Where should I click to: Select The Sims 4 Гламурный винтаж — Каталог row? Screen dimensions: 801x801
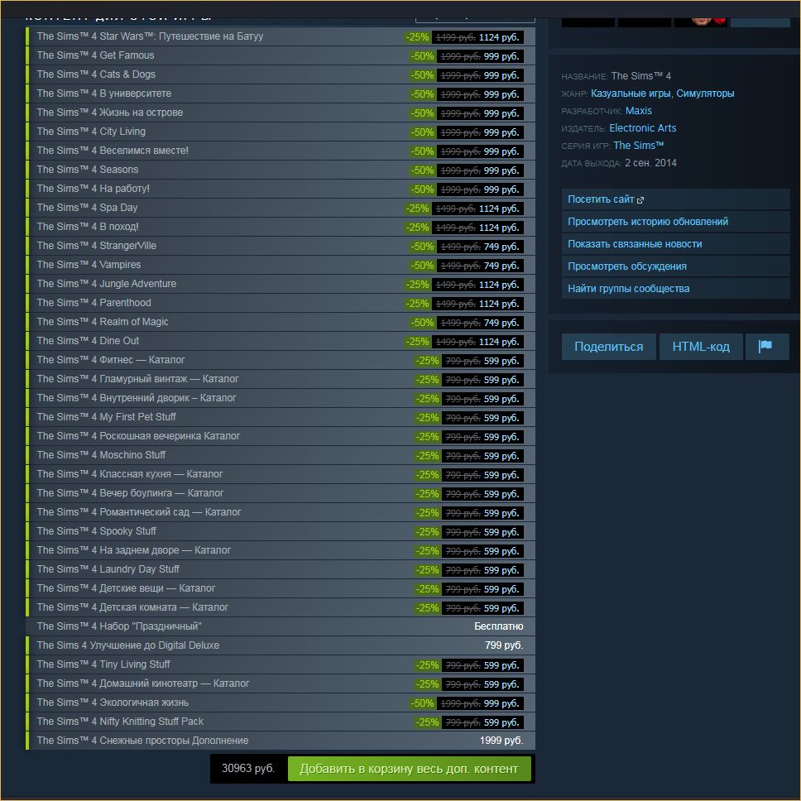click(281, 379)
